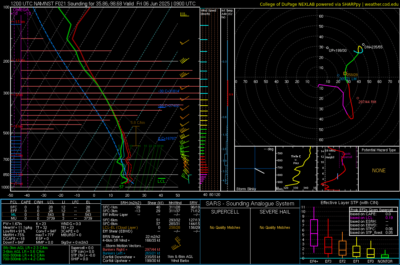This screenshot has height=265, width=400.
Task: Click the 'UP=199/30' hodograph label
Action: pyautogui.click(x=338, y=50)
